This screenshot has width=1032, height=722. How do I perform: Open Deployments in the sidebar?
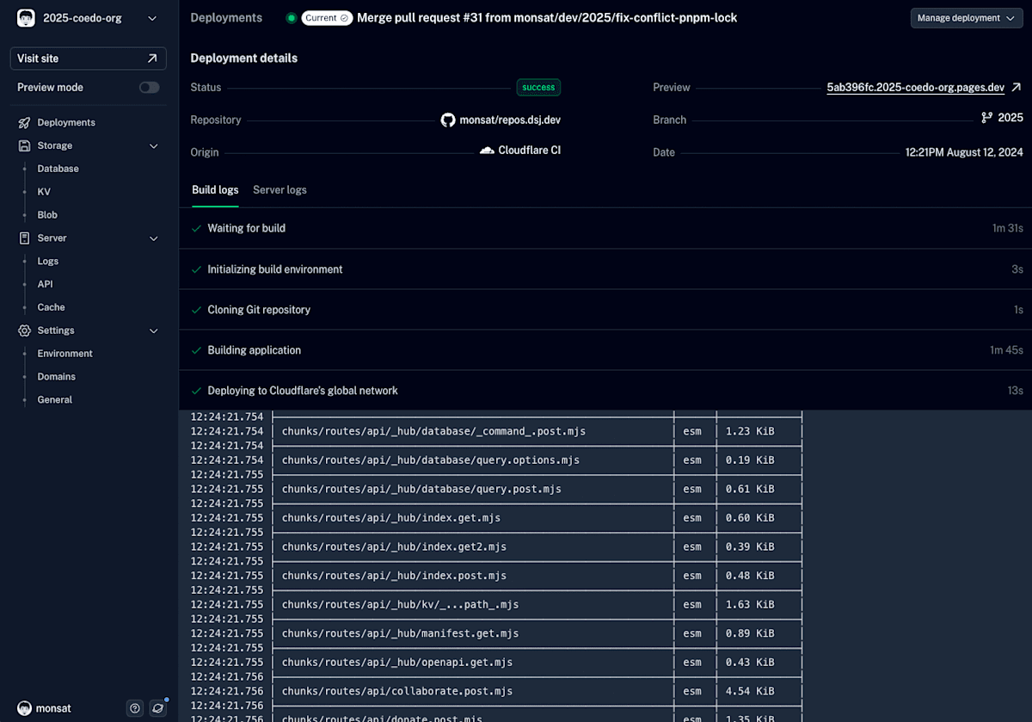[66, 123]
